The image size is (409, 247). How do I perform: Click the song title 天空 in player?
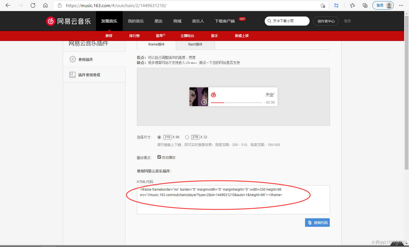point(270,95)
